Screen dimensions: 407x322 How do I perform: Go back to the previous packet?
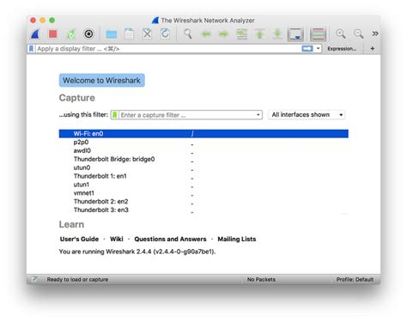(x=206, y=34)
